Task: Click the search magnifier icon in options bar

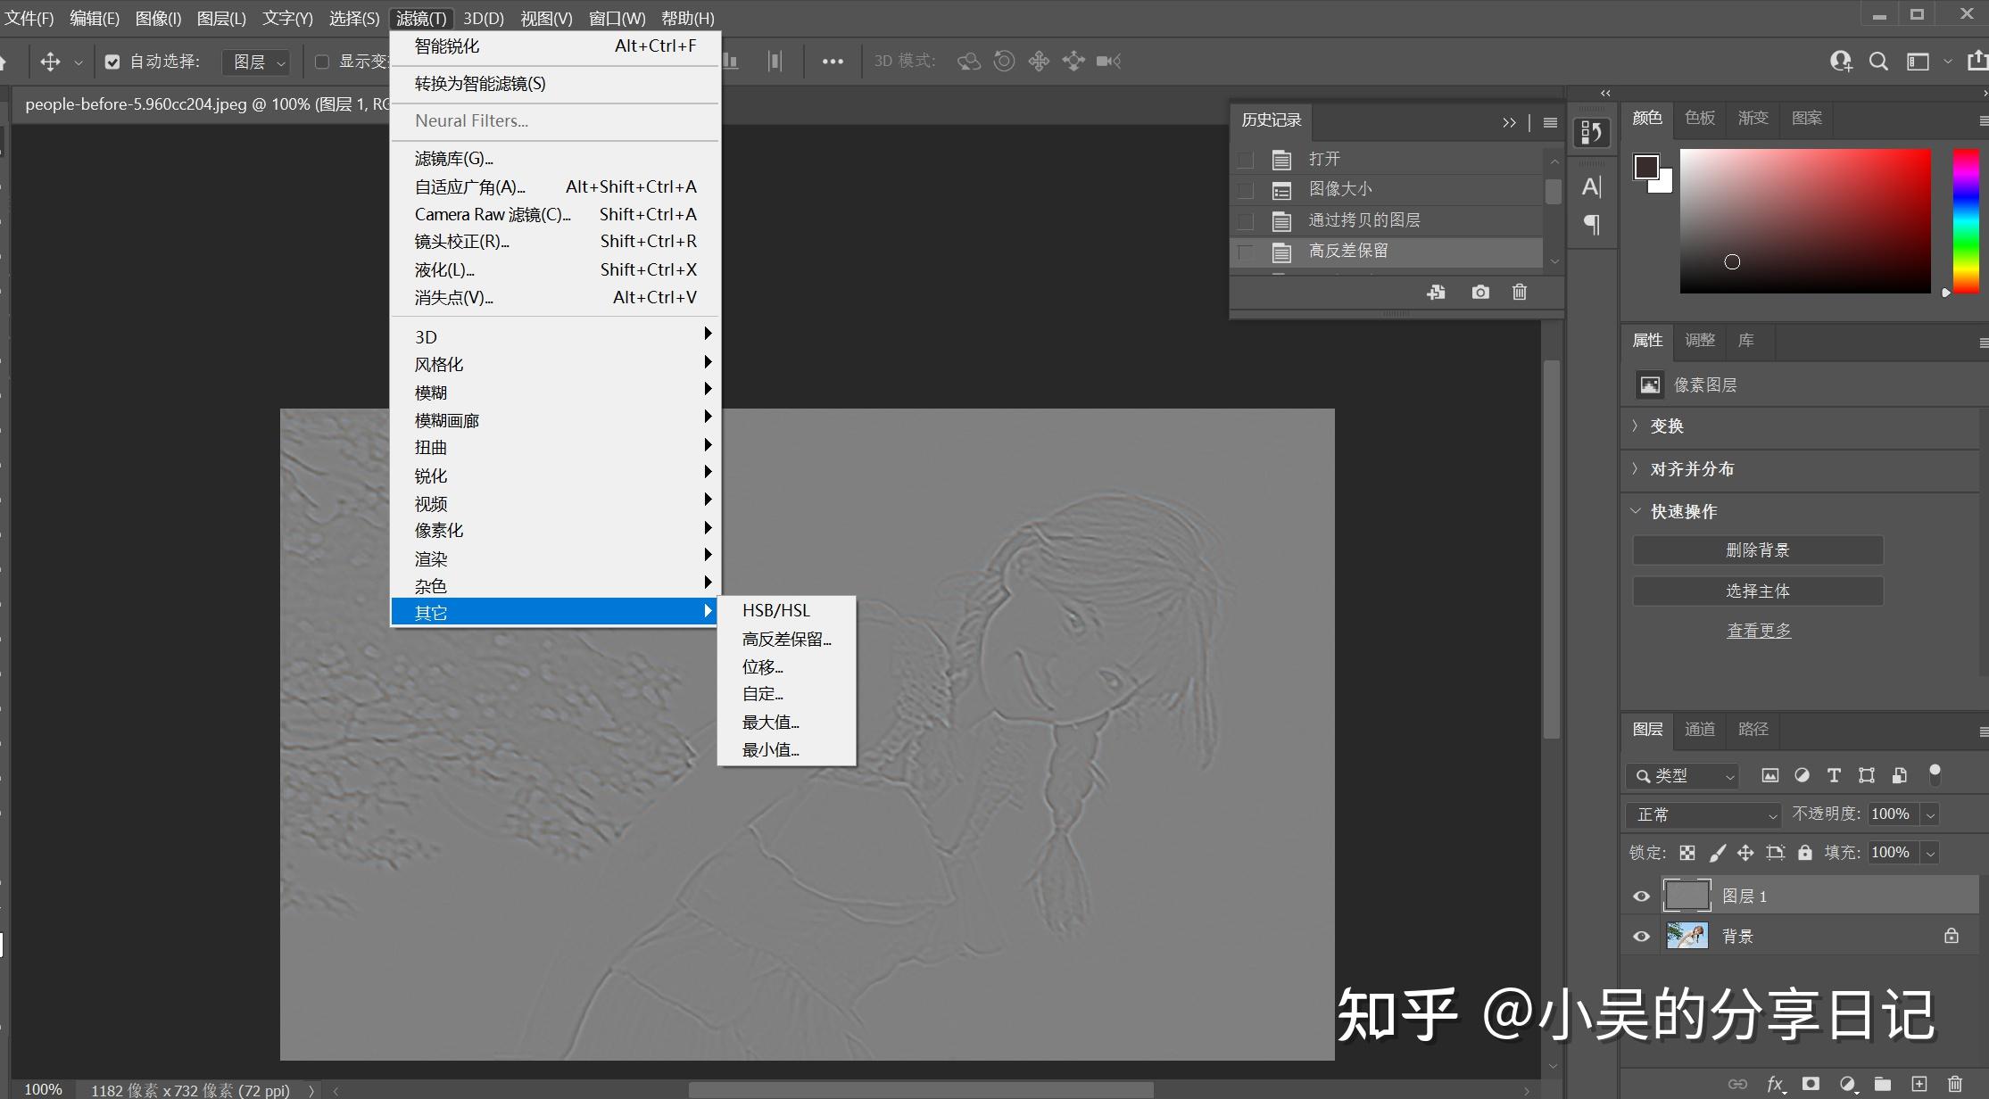Action: click(x=1878, y=61)
